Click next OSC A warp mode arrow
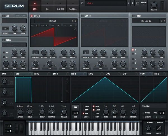The width and height of the screenshot is (168, 136). 55,66
